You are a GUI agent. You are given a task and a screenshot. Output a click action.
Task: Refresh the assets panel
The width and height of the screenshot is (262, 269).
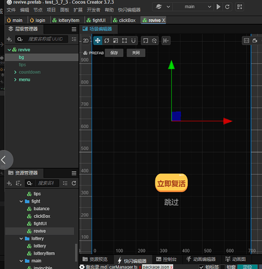pos(74,183)
